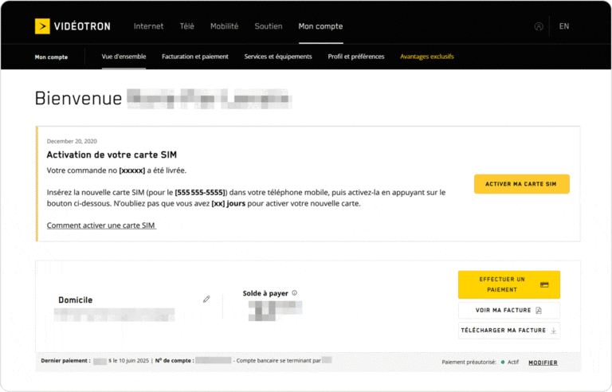Screen dimensions: 612x392
Task: Switch language to EN
Action: (x=564, y=26)
